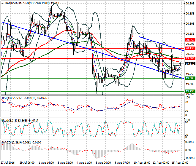The width and height of the screenshot is (196, 166).
Task: Click the chart dropdown triangle beside XAGUSD,H1
Action: 3,3
